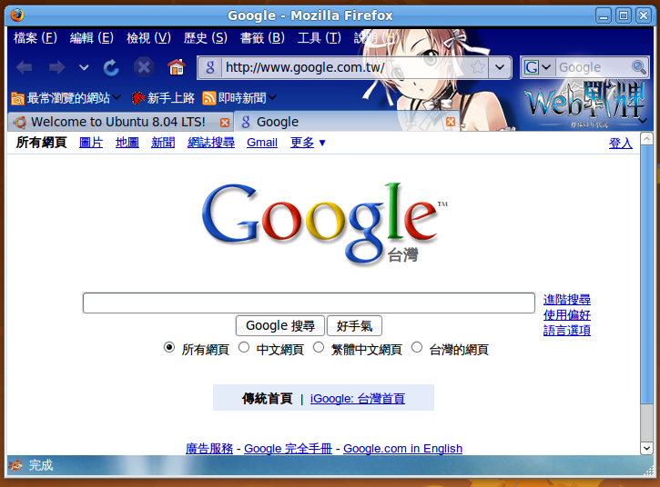Select the 台灣的網頁 radio button

click(417, 347)
